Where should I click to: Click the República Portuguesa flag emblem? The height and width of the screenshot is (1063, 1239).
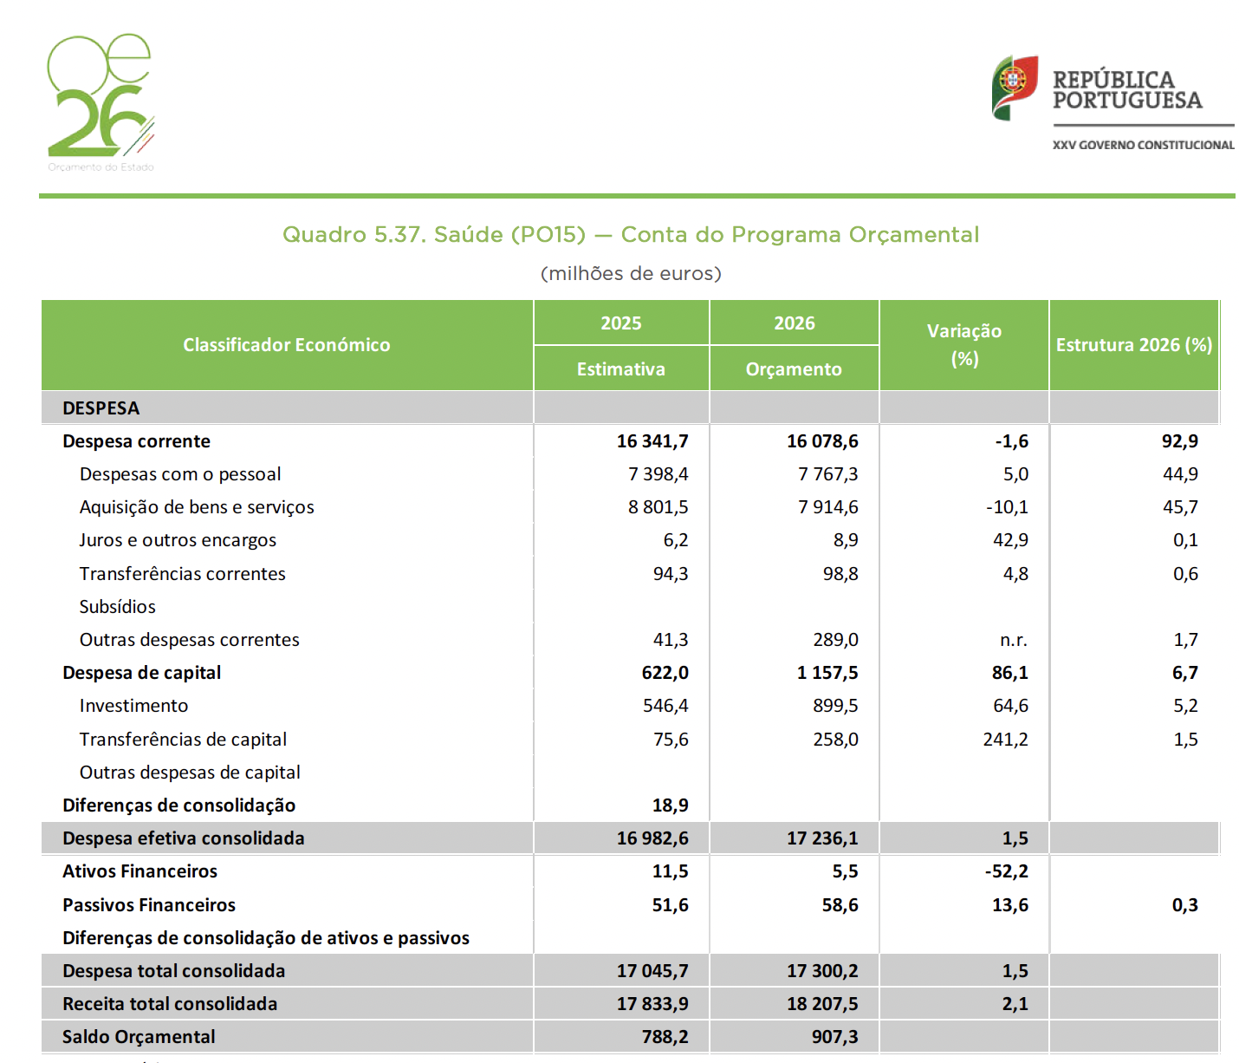tap(1015, 87)
